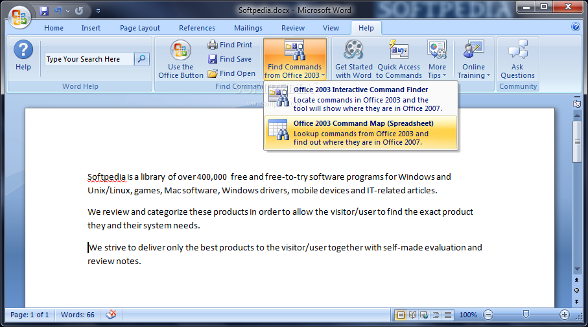Click the proofing errors icon in status bar
588x327 pixels.
click(x=111, y=315)
